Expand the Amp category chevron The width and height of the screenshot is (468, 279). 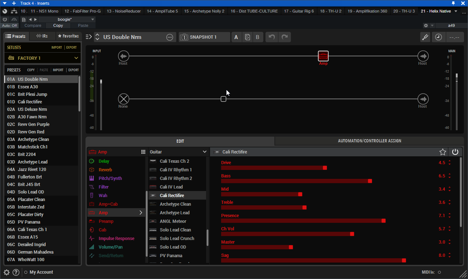click(141, 213)
